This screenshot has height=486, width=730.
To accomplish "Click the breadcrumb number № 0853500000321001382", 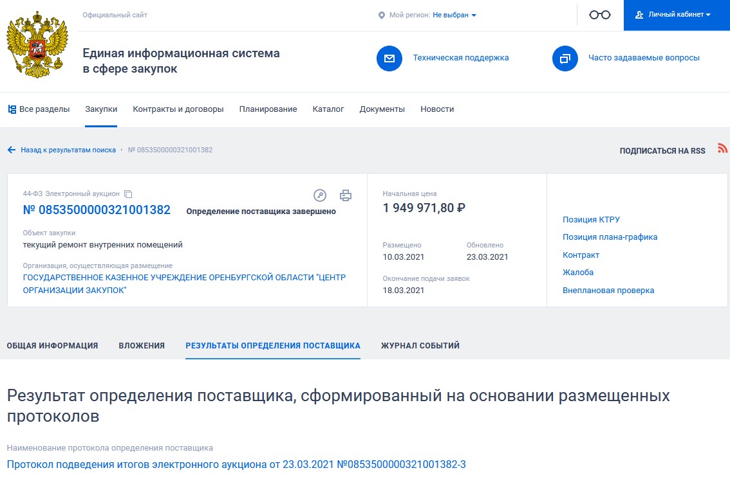I will click(171, 150).
